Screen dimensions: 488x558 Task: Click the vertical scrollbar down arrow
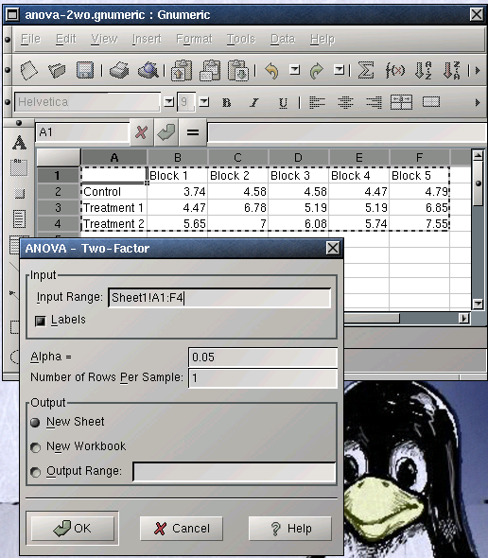tap(478, 304)
